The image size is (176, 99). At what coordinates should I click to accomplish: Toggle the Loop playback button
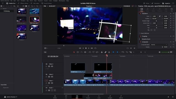click(95, 48)
